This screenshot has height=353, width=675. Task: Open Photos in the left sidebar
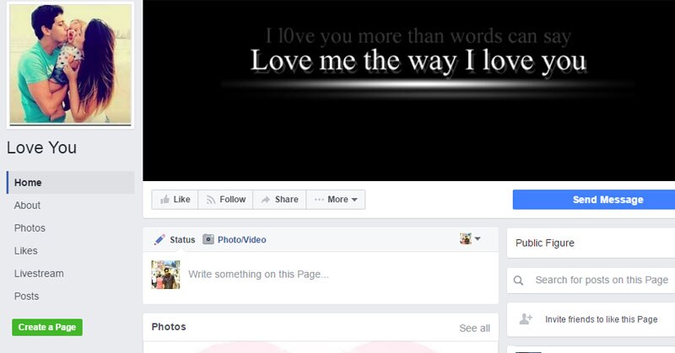(x=30, y=227)
